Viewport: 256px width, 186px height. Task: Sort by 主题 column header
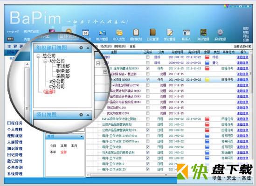(x=114, y=52)
